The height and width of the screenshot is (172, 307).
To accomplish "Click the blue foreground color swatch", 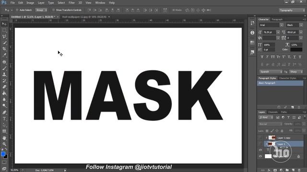I will [3, 154].
